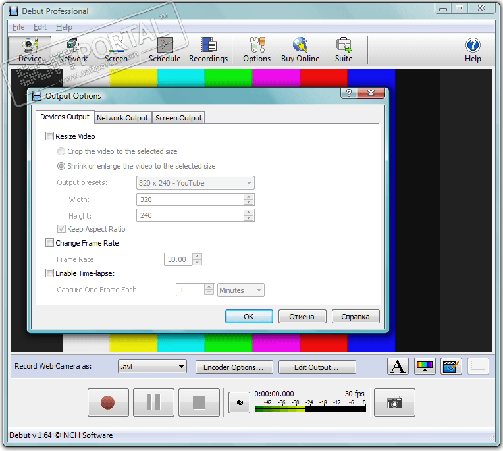Screen dimensions: 503x451
Task: Click the Frame Rate 30.00 field
Action: 178,259
